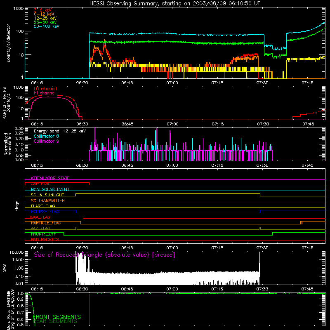Click the HESSI Observing Summary title text
The width and height of the screenshot is (330, 330).
(x=174, y=4)
